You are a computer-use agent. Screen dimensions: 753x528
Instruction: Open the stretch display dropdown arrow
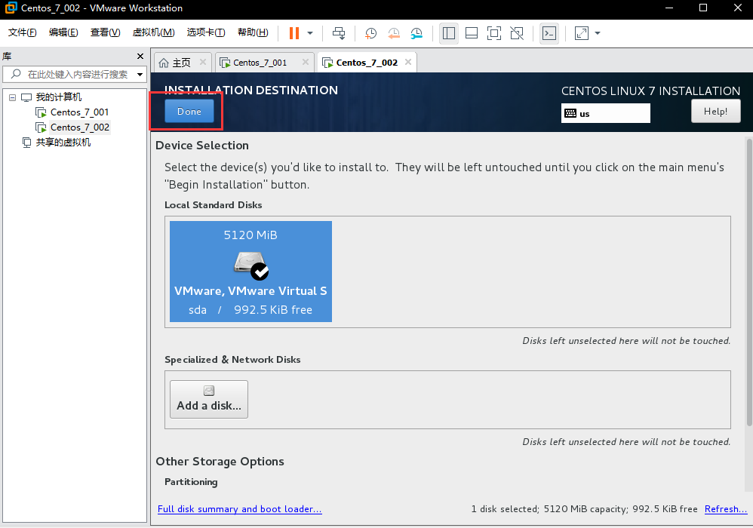point(598,33)
